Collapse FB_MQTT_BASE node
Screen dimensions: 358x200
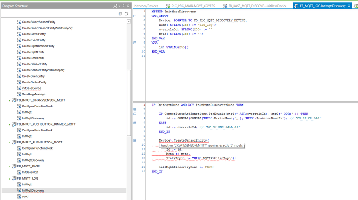pos(9,167)
